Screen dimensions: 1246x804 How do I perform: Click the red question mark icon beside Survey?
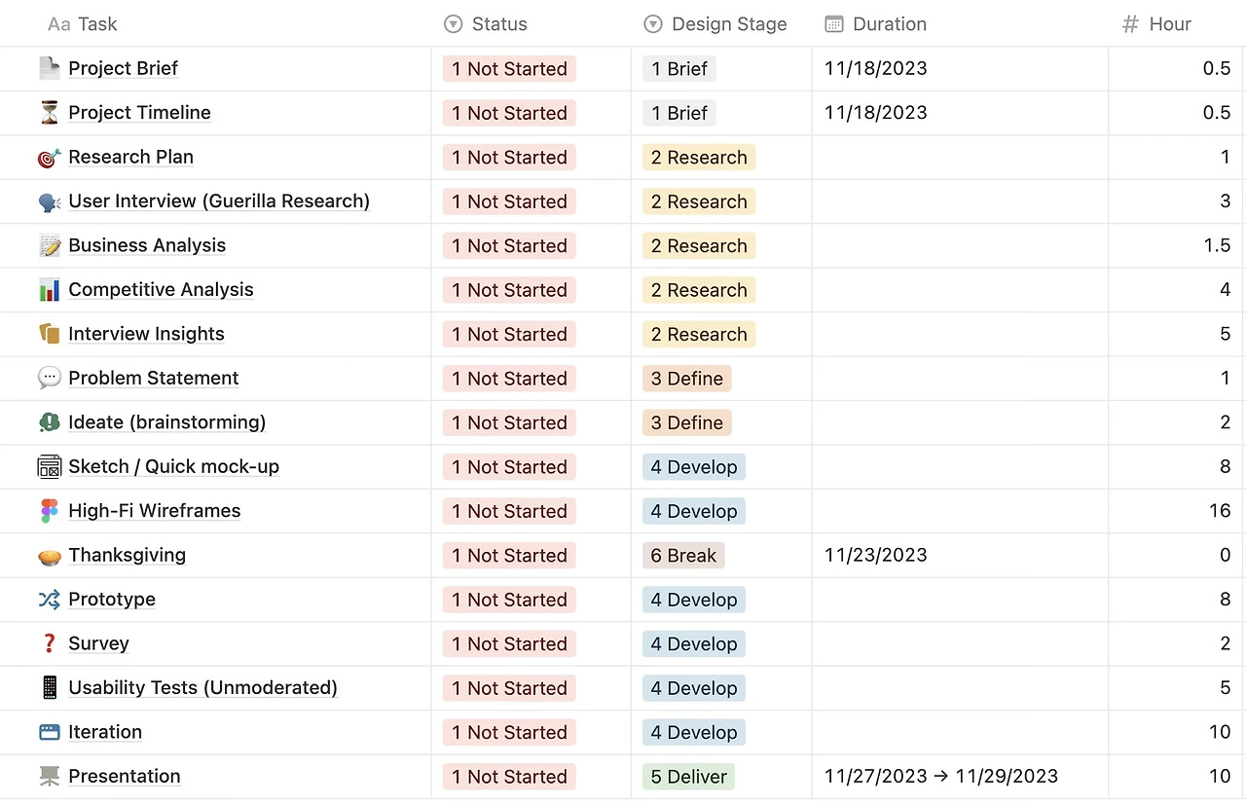tap(49, 643)
